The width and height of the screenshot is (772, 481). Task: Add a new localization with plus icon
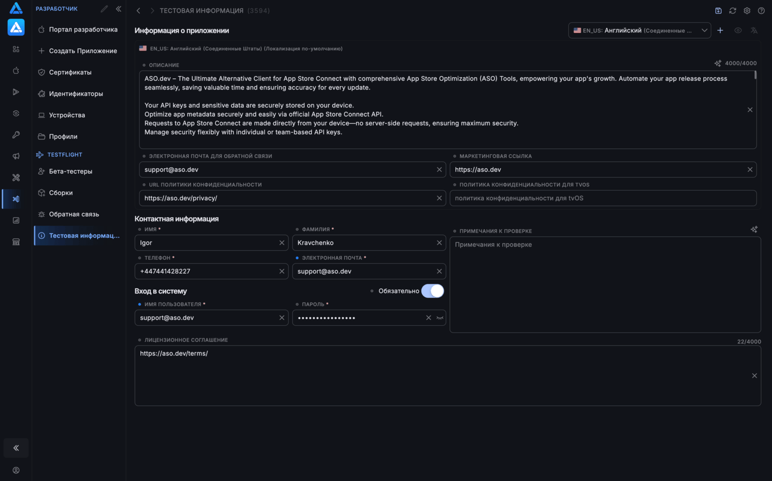pyautogui.click(x=720, y=31)
